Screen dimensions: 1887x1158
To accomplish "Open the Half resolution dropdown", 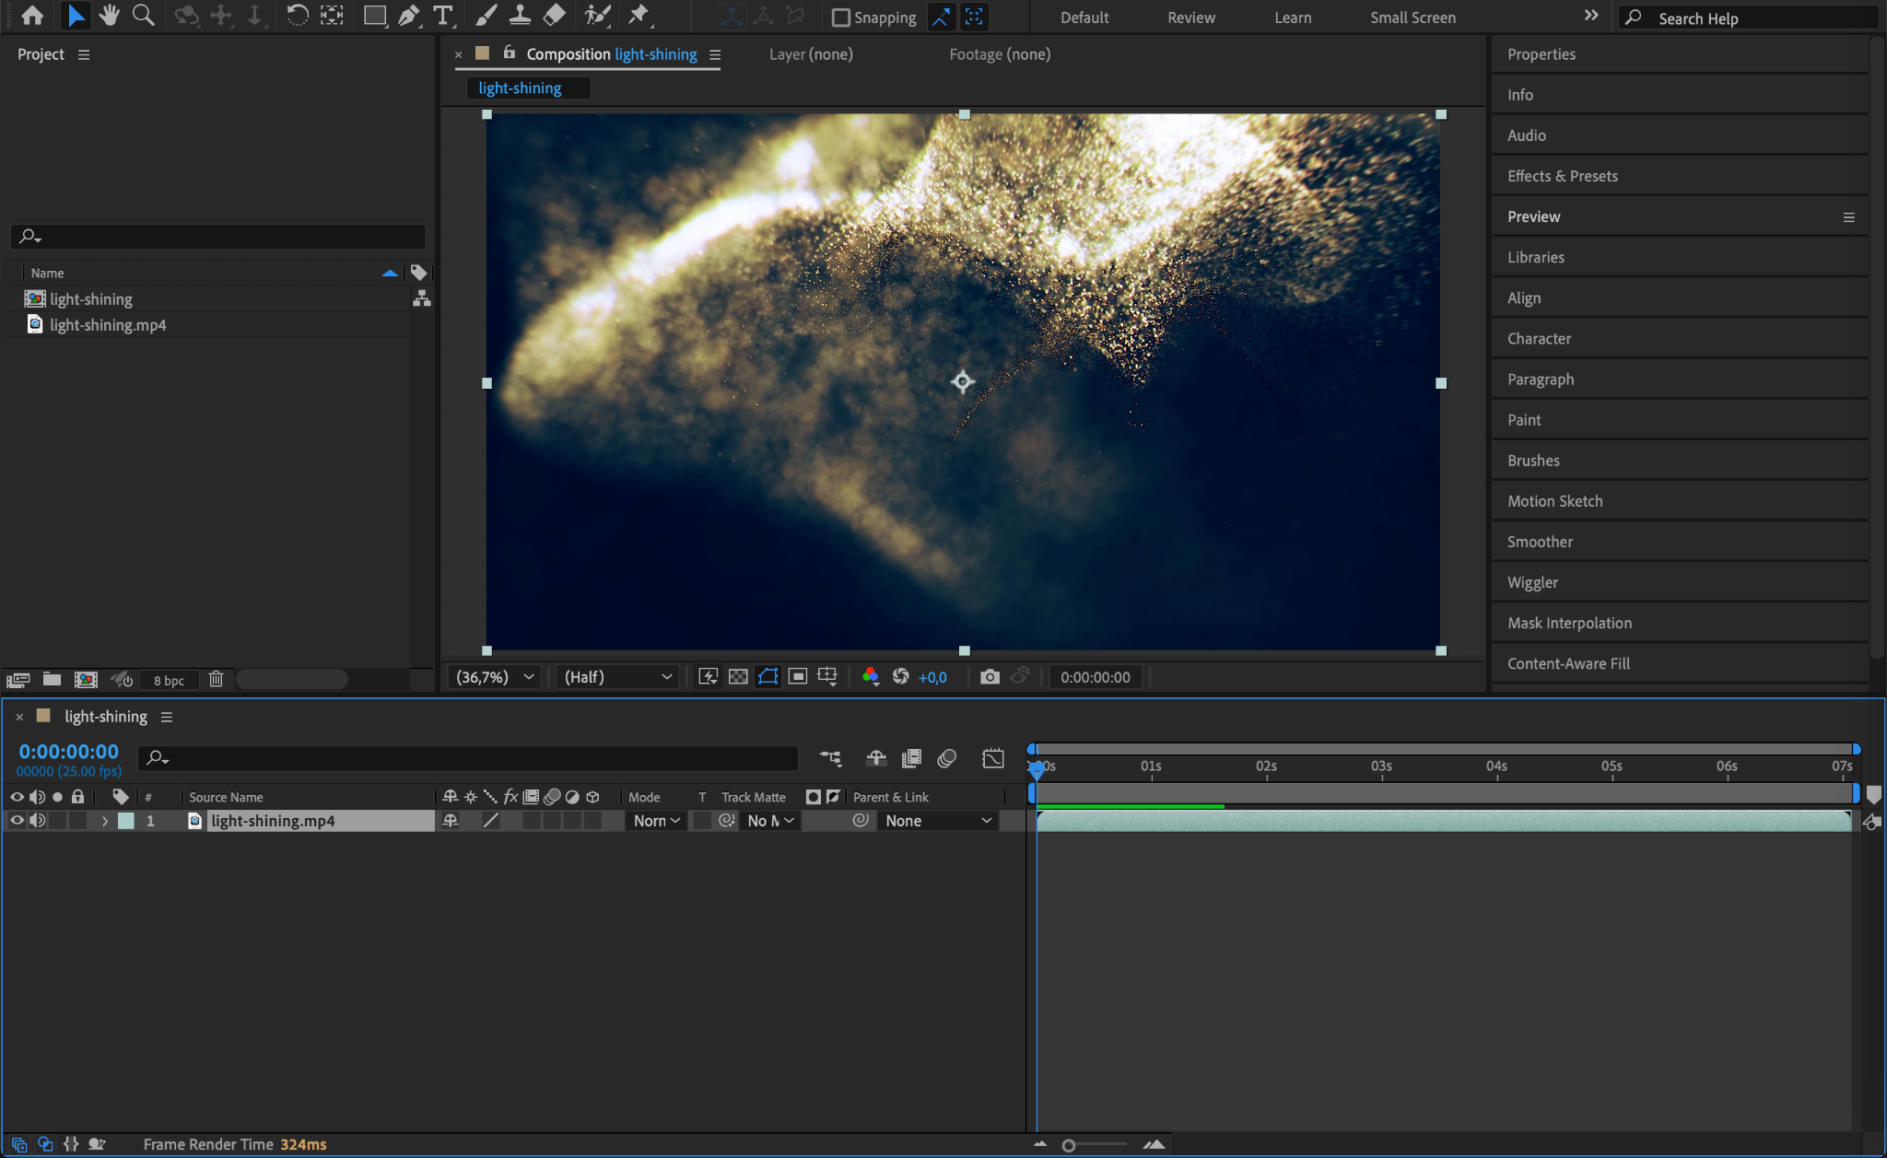I will (617, 677).
